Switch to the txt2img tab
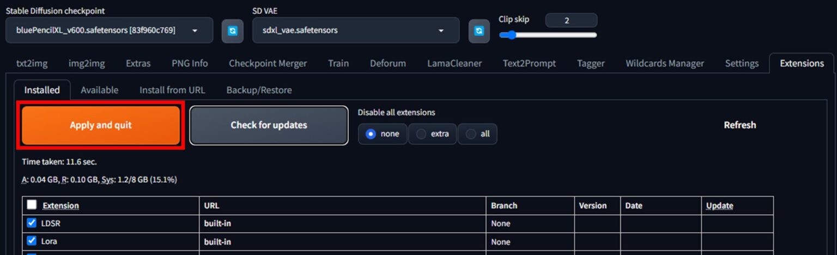 pyautogui.click(x=32, y=63)
